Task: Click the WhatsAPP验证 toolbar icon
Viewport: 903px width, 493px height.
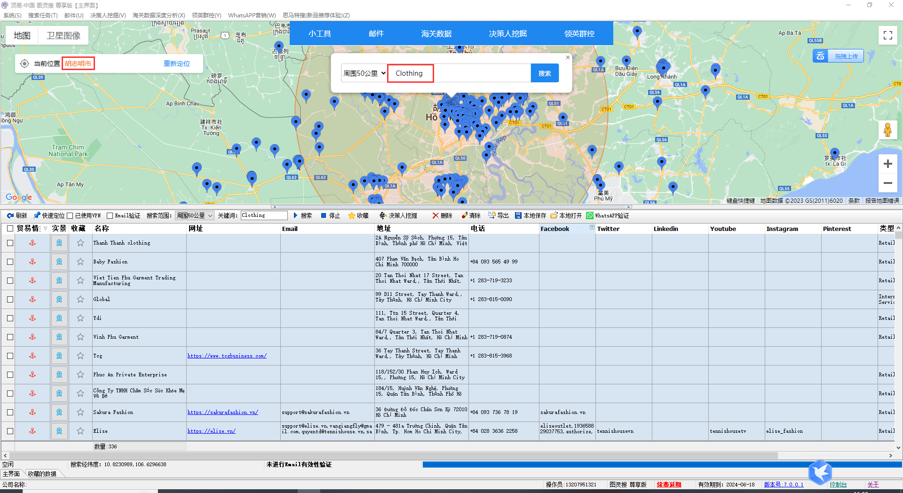Action: tap(589, 215)
